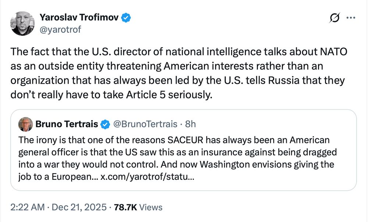Open the three-dot More options menu

point(351,18)
